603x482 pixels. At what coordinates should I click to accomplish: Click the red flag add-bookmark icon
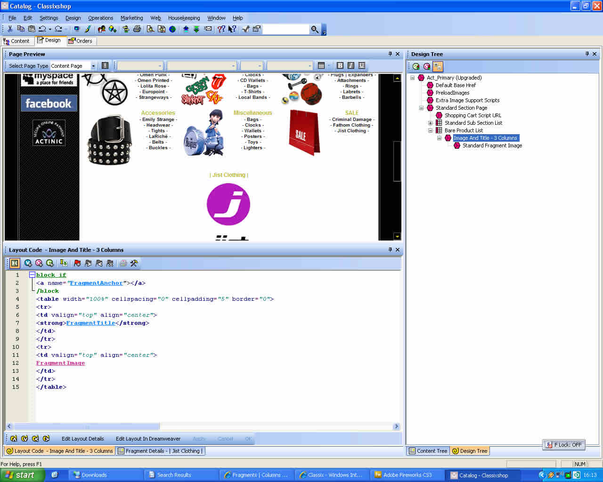click(x=77, y=264)
